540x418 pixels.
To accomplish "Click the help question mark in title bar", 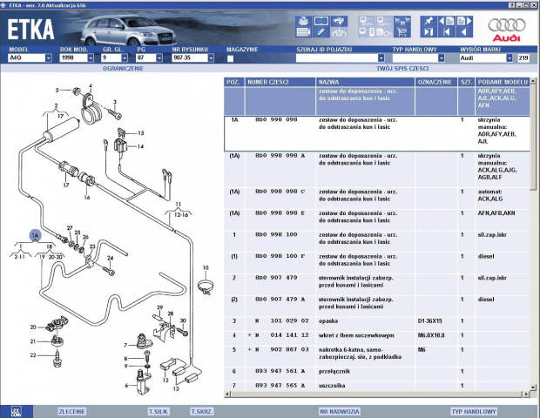I will tap(512, 5).
